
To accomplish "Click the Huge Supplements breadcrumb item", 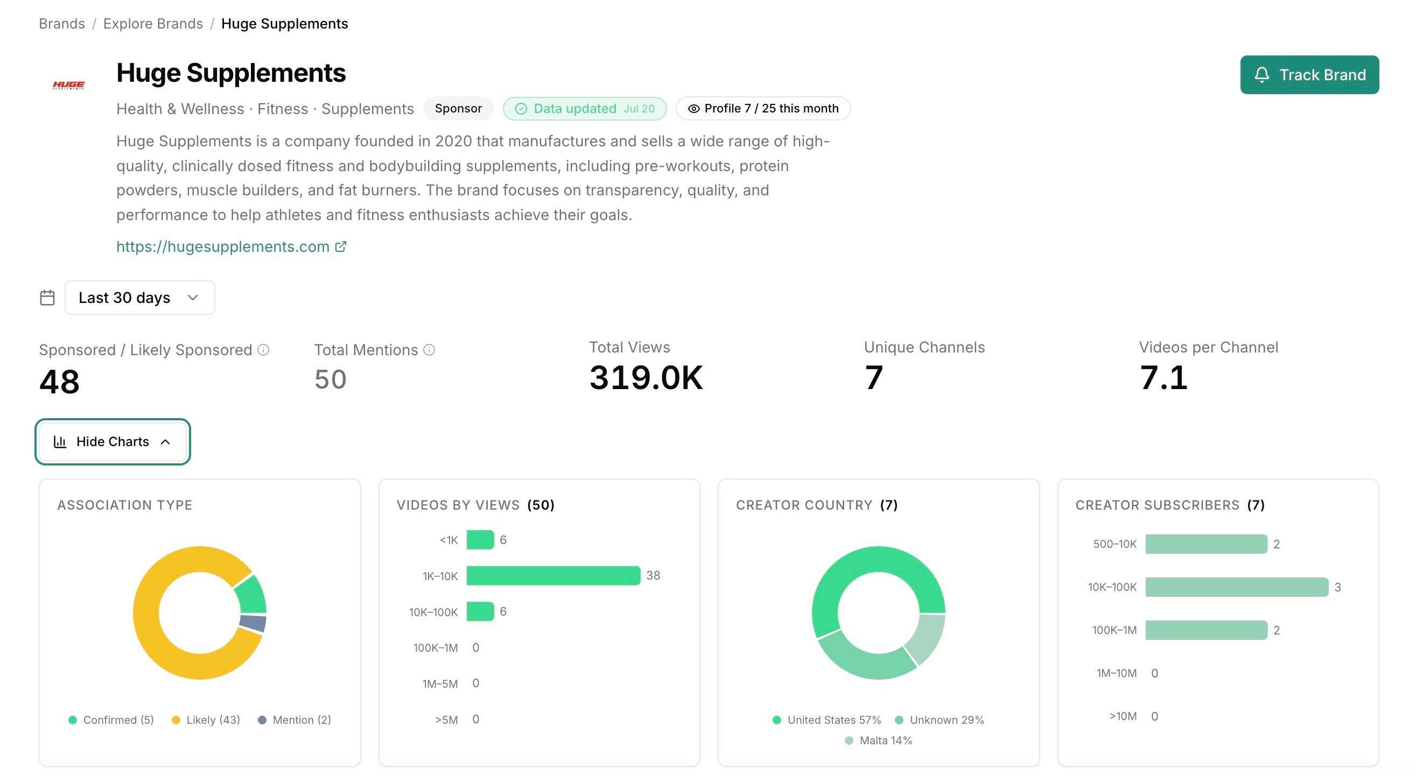I will pos(284,24).
